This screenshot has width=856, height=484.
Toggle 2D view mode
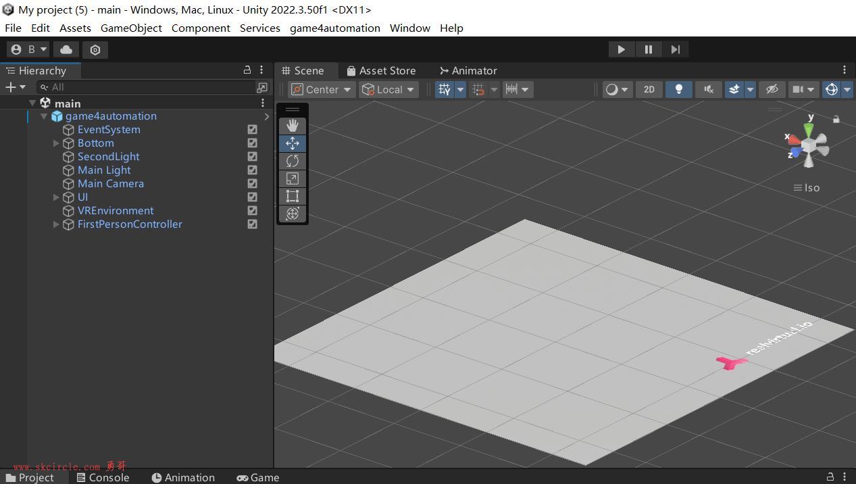tap(649, 89)
